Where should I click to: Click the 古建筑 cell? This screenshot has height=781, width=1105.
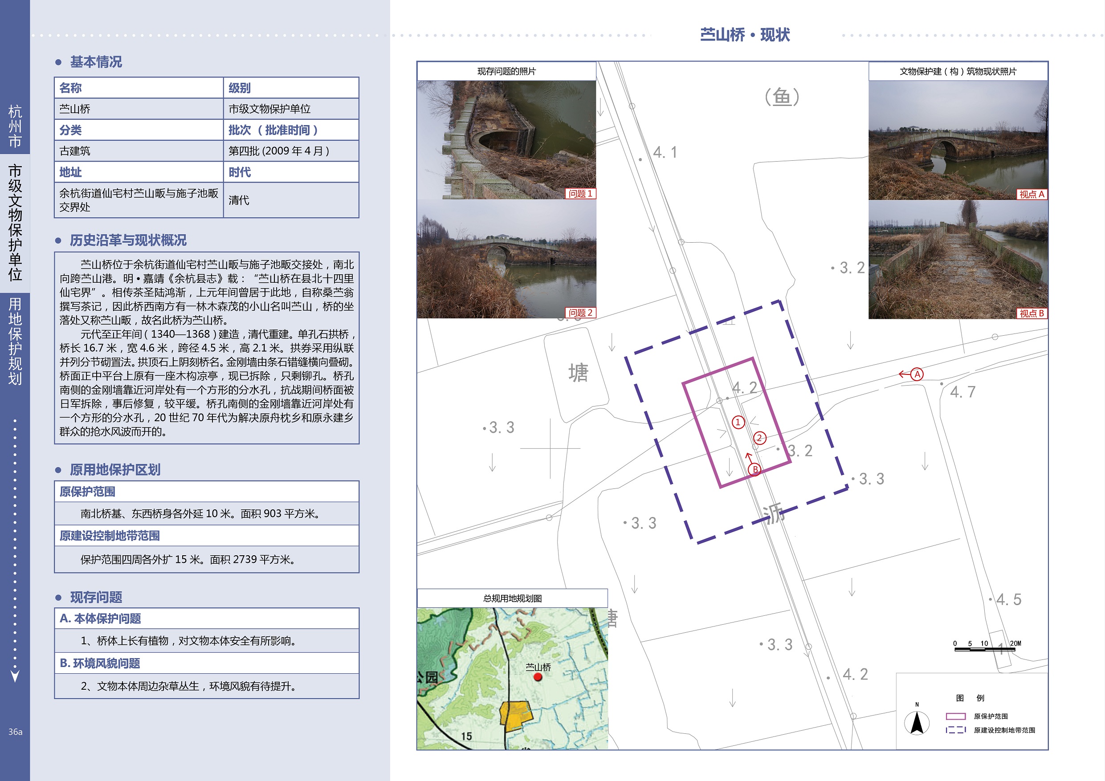139,151
